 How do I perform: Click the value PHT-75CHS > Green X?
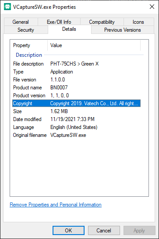[74, 64]
